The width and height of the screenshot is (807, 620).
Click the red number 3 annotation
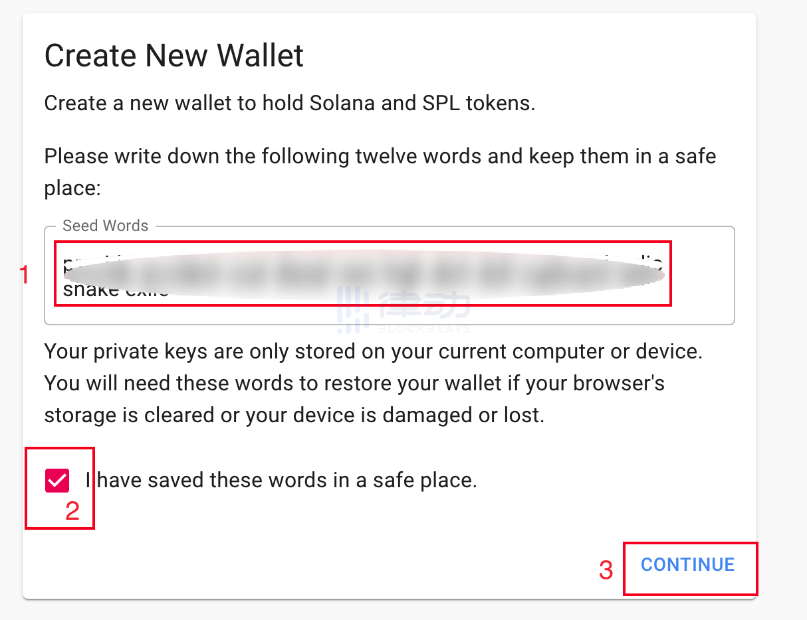click(606, 570)
